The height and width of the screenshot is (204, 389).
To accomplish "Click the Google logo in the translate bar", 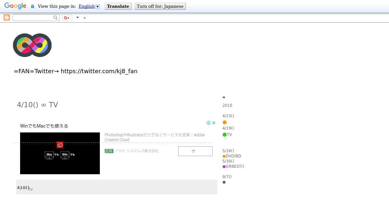I will tap(15, 6).
